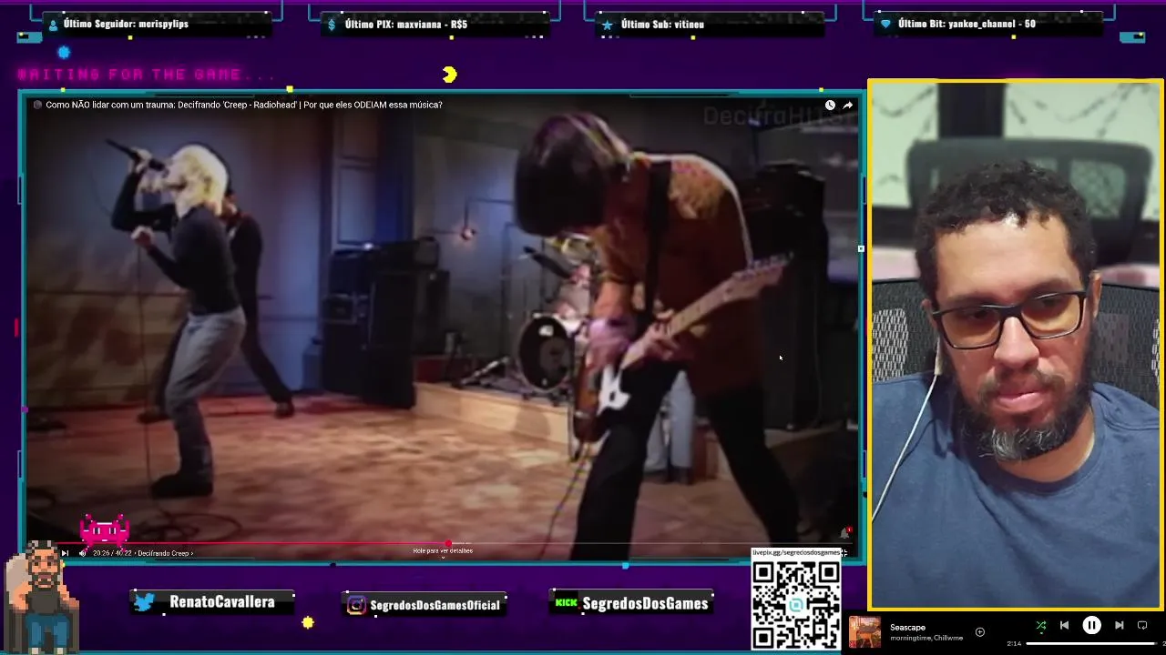This screenshot has height=655, width=1166.
Task: Click the red video progress bar scrubber
Action: click(447, 544)
